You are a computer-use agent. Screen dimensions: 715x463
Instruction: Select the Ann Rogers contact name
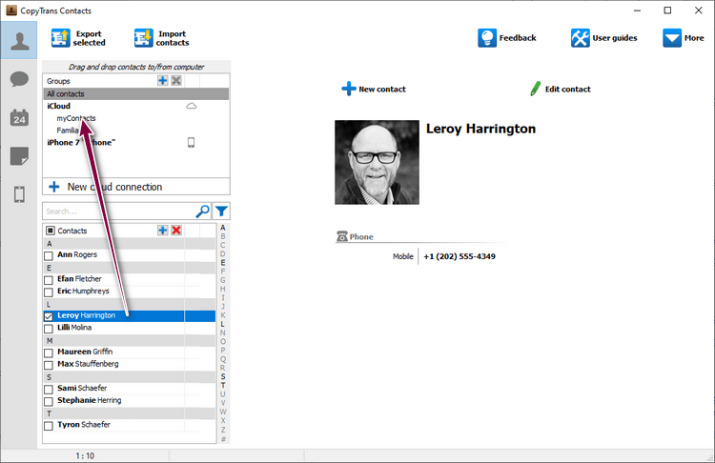(x=77, y=254)
